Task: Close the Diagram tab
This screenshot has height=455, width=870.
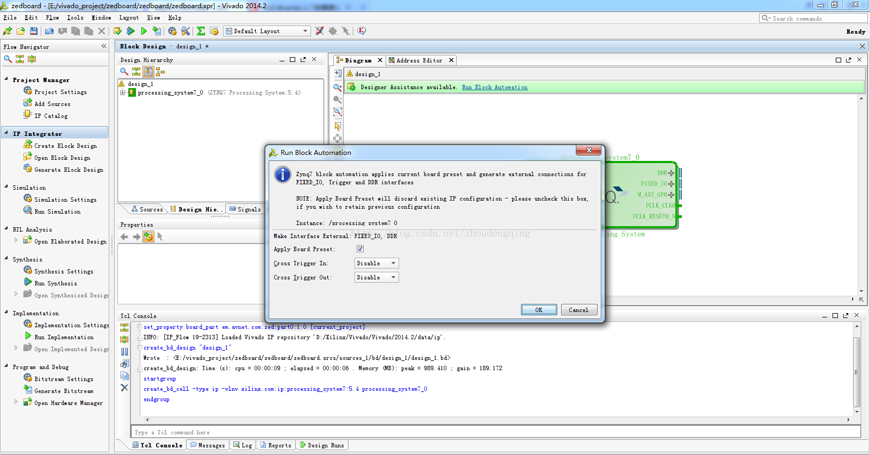Action: (x=380, y=60)
